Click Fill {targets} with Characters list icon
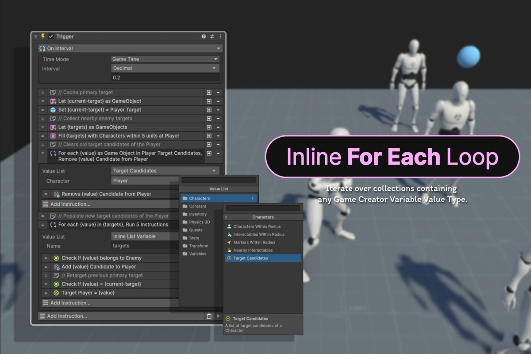The width and height of the screenshot is (531, 354). (x=53, y=136)
